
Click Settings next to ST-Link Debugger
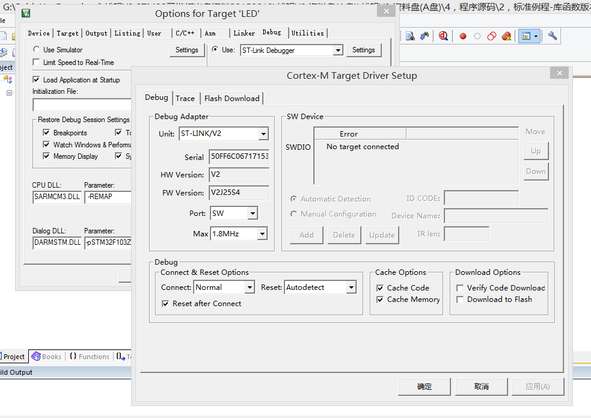[363, 50]
